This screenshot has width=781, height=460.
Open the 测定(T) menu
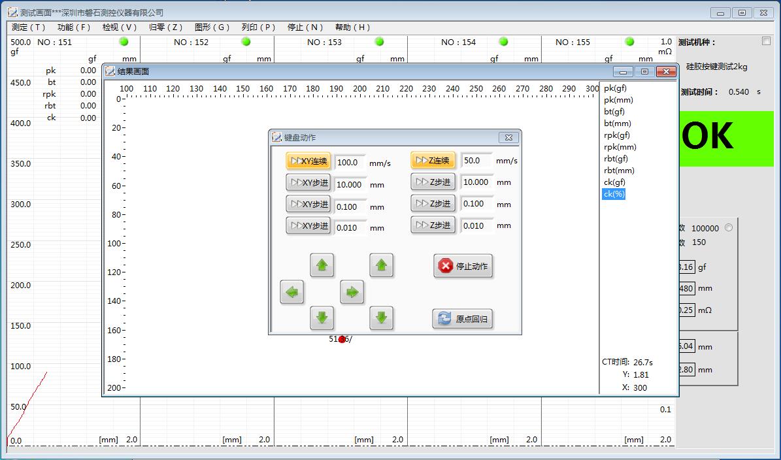tap(29, 27)
